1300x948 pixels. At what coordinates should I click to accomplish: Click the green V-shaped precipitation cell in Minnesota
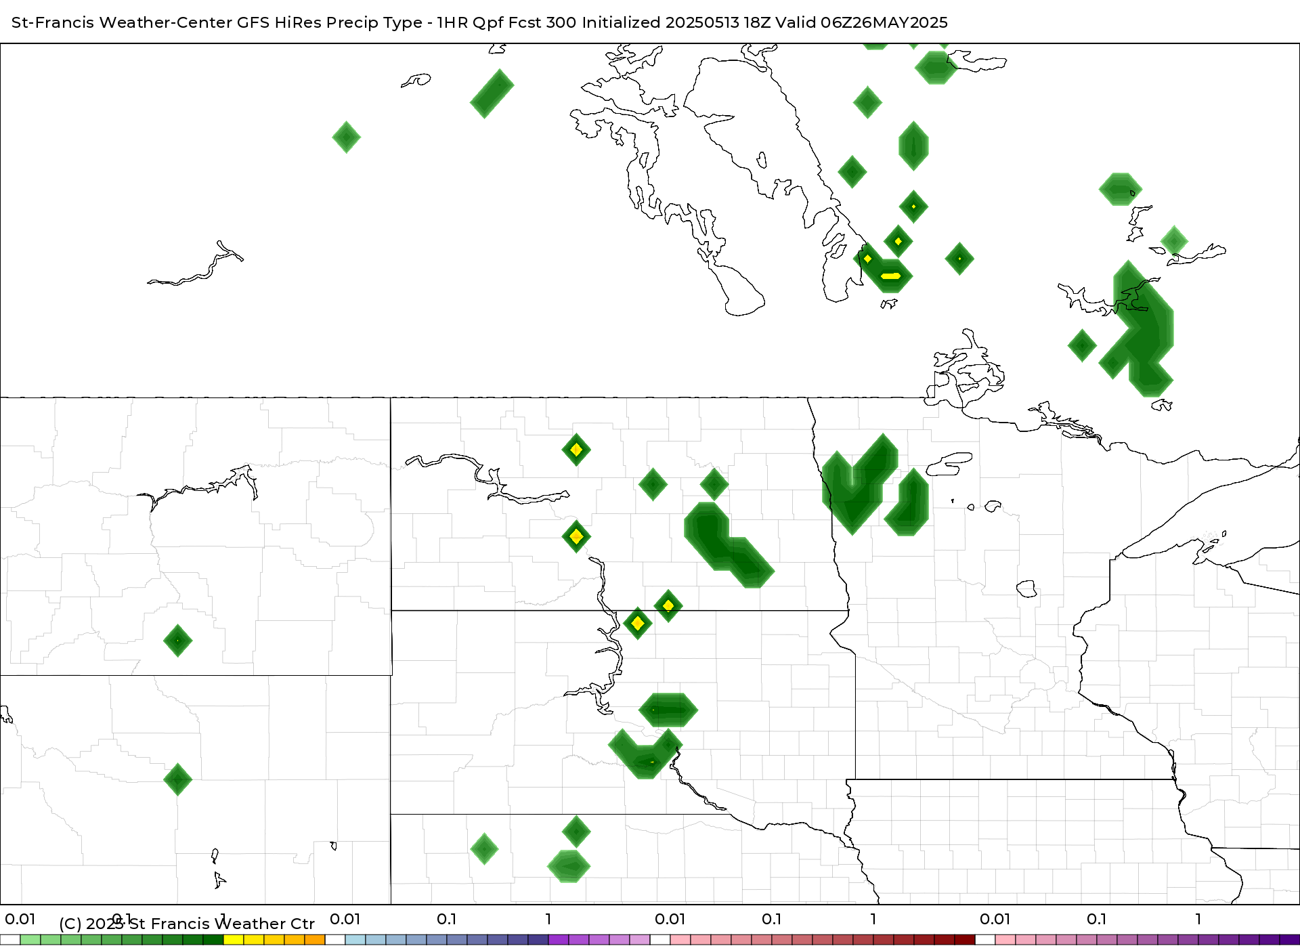click(860, 484)
